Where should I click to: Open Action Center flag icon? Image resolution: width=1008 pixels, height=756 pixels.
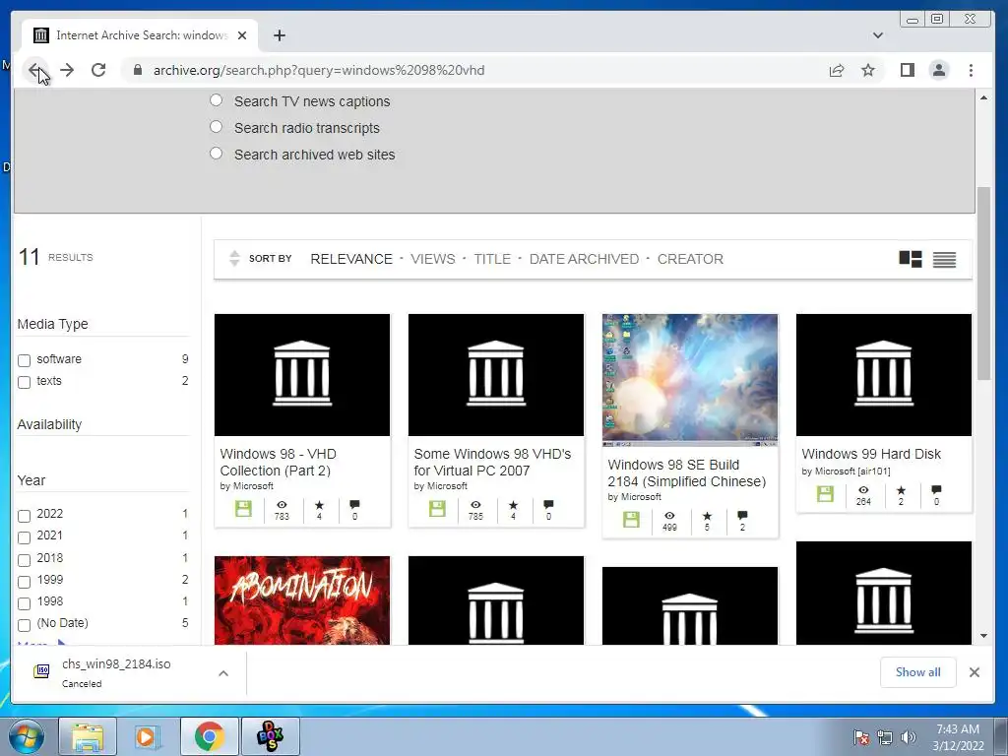[x=861, y=737]
